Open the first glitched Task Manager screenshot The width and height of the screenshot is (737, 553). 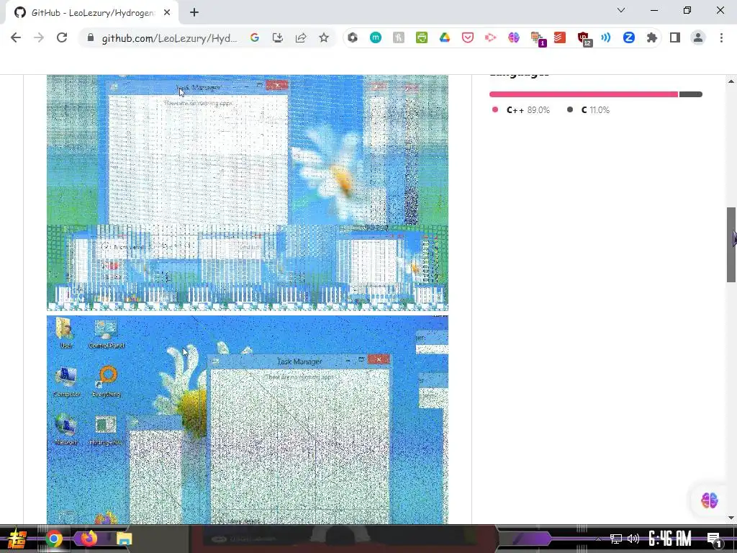pyautogui.click(x=248, y=193)
